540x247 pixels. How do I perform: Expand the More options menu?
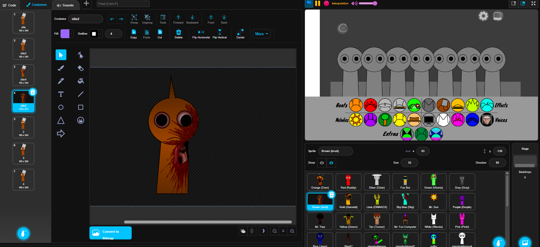coord(261,34)
